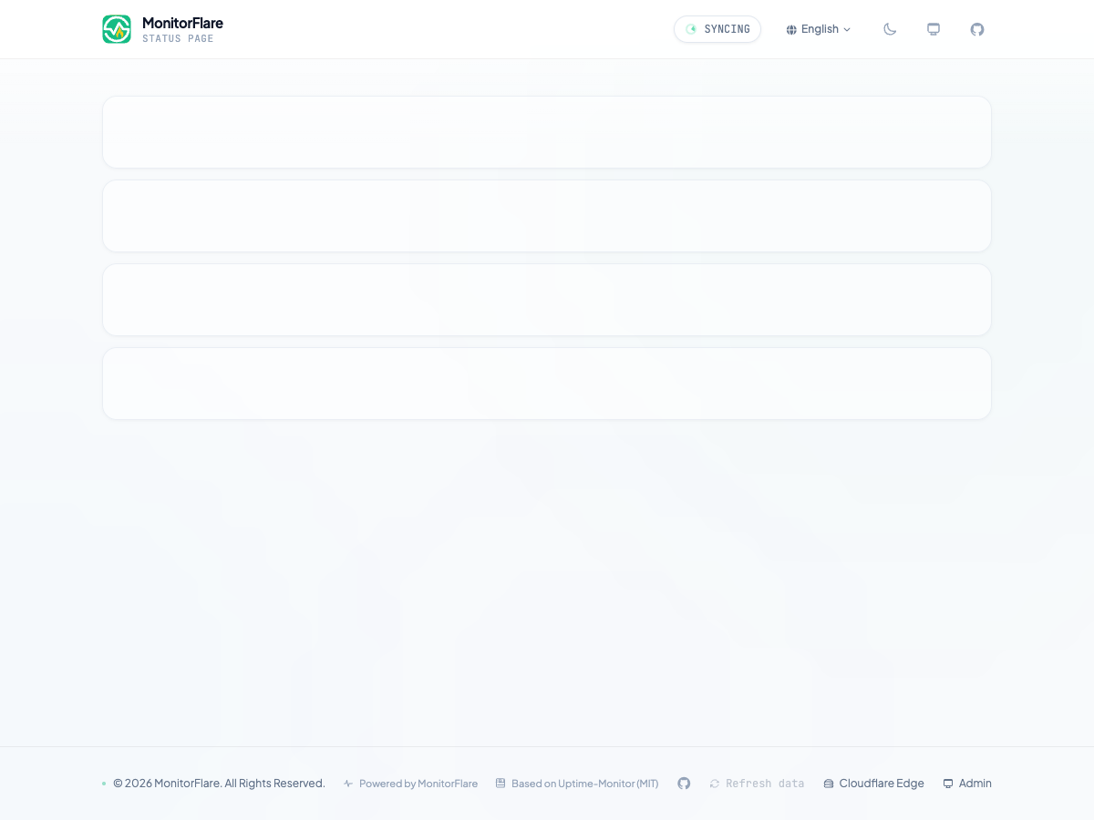Click the pulse icon before Powered by
The width and height of the screenshot is (1094, 820).
[348, 784]
